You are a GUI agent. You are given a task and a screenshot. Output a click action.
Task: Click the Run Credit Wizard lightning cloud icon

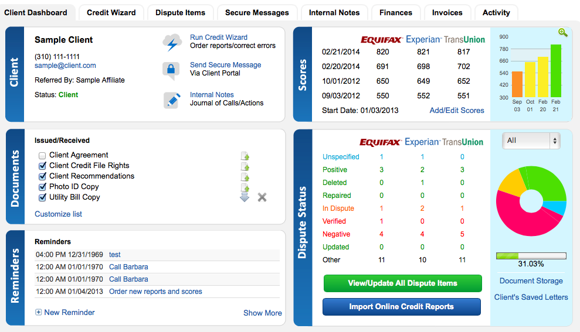pos(171,42)
